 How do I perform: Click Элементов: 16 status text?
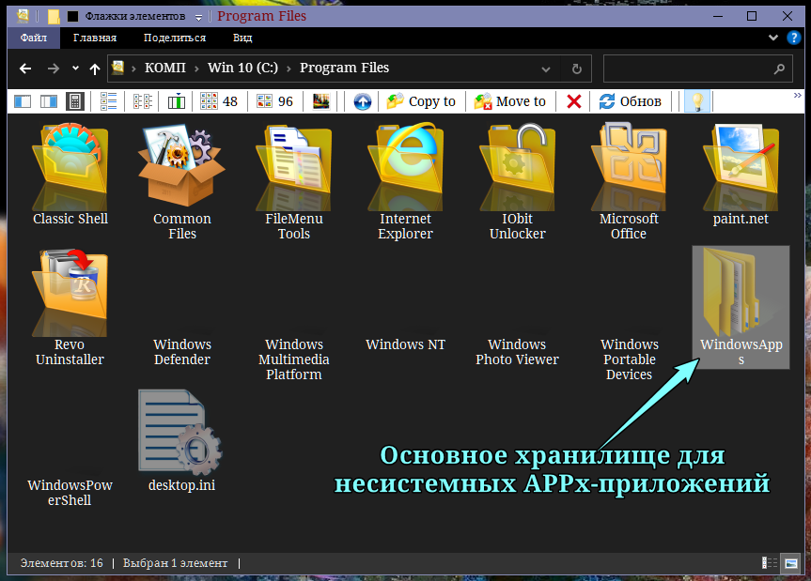[61, 563]
